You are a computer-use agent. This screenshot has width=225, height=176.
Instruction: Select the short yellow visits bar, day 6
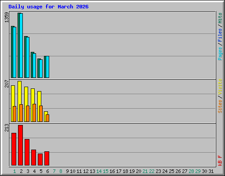(x=46, y=117)
